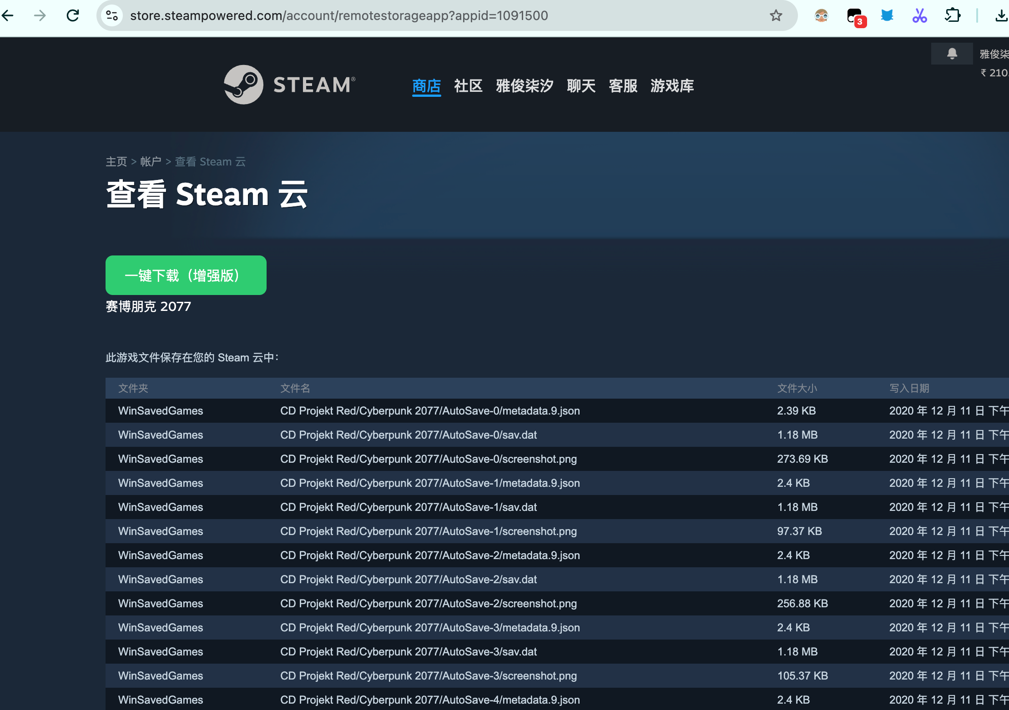1009x710 pixels.
Task: Click the 帐户 breadcrumb link
Action: (x=151, y=162)
